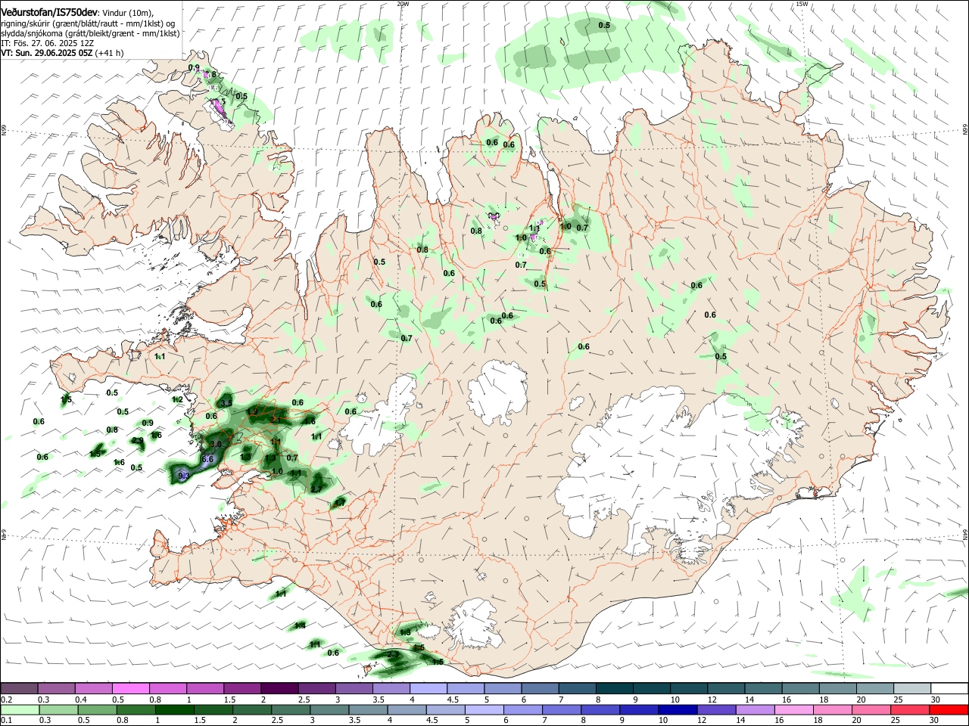Click the medium green 0.8 swatch in the rain scale
The height and width of the screenshot is (726, 969).
tap(136, 709)
